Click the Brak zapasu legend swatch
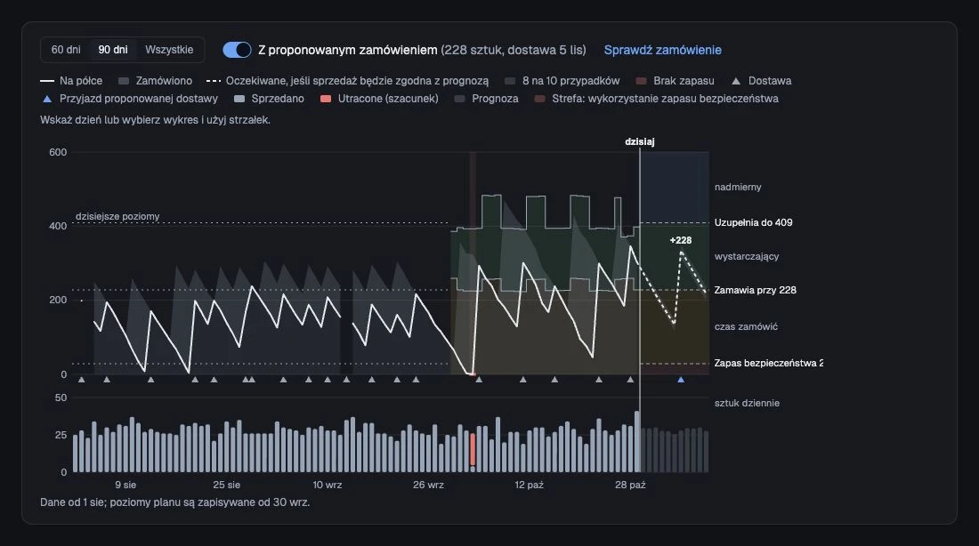979x546 pixels. pyautogui.click(x=641, y=81)
